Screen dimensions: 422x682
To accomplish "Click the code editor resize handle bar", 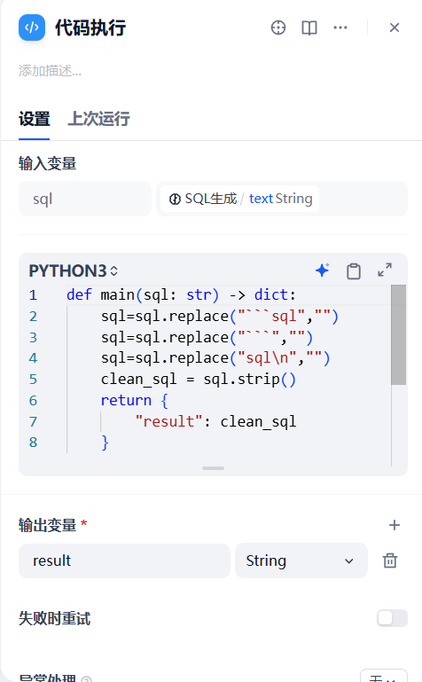I will click(x=213, y=468).
